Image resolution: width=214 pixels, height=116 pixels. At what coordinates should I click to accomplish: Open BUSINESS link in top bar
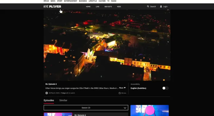pos(83,1)
